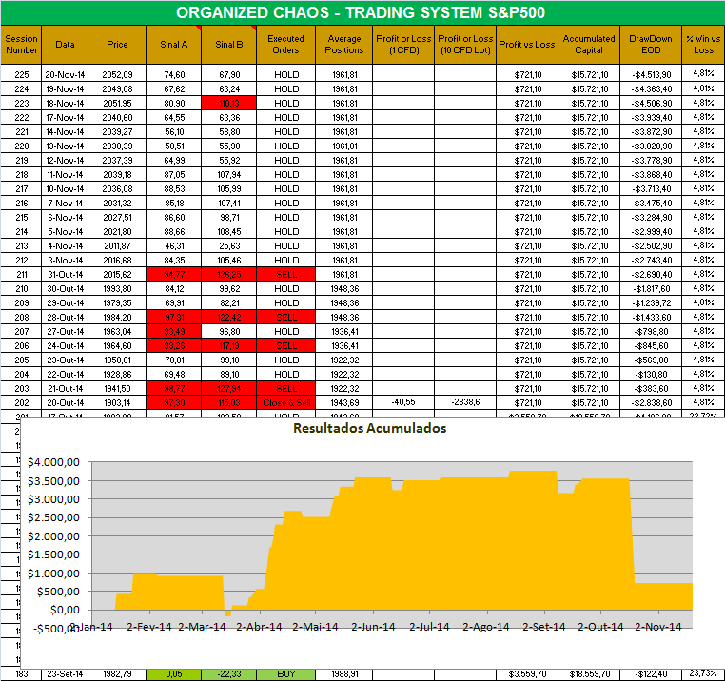Select the Sinal B cell 117,19
Viewport: 725px width, 681px height.
pyautogui.click(x=229, y=346)
